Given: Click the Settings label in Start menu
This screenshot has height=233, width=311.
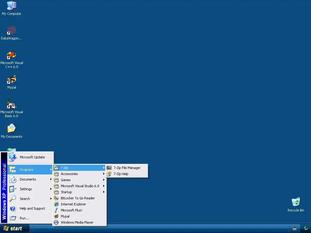Looking at the screenshot, I should point(26,189).
